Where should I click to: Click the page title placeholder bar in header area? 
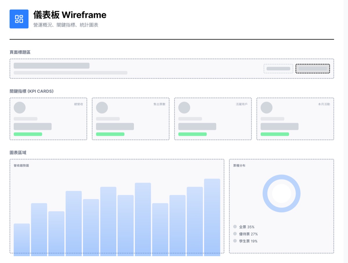52,66
